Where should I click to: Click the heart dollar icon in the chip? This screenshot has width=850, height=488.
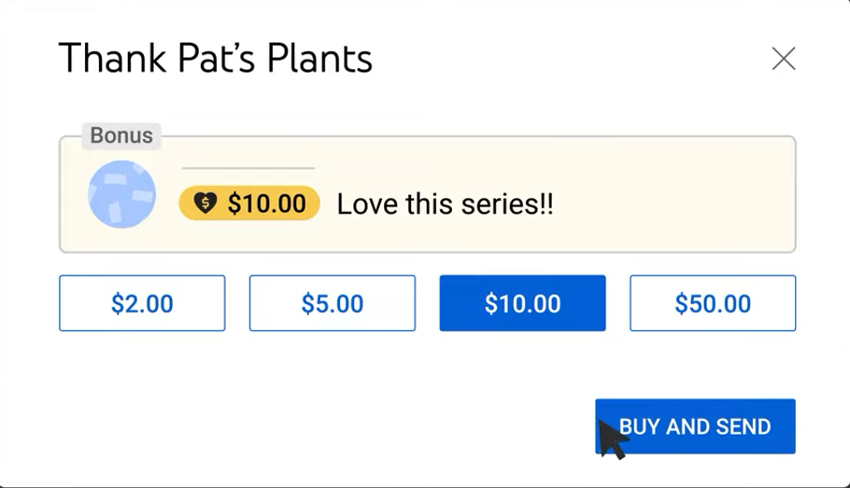point(205,203)
